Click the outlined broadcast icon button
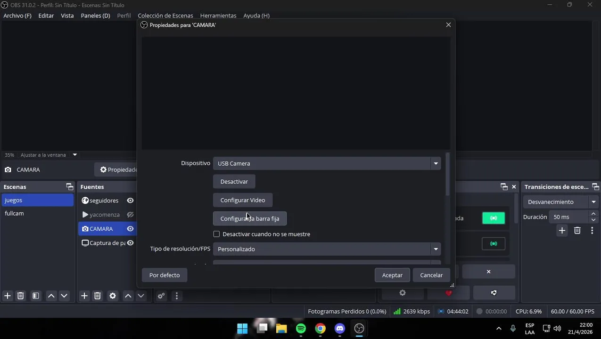 [x=493, y=243]
